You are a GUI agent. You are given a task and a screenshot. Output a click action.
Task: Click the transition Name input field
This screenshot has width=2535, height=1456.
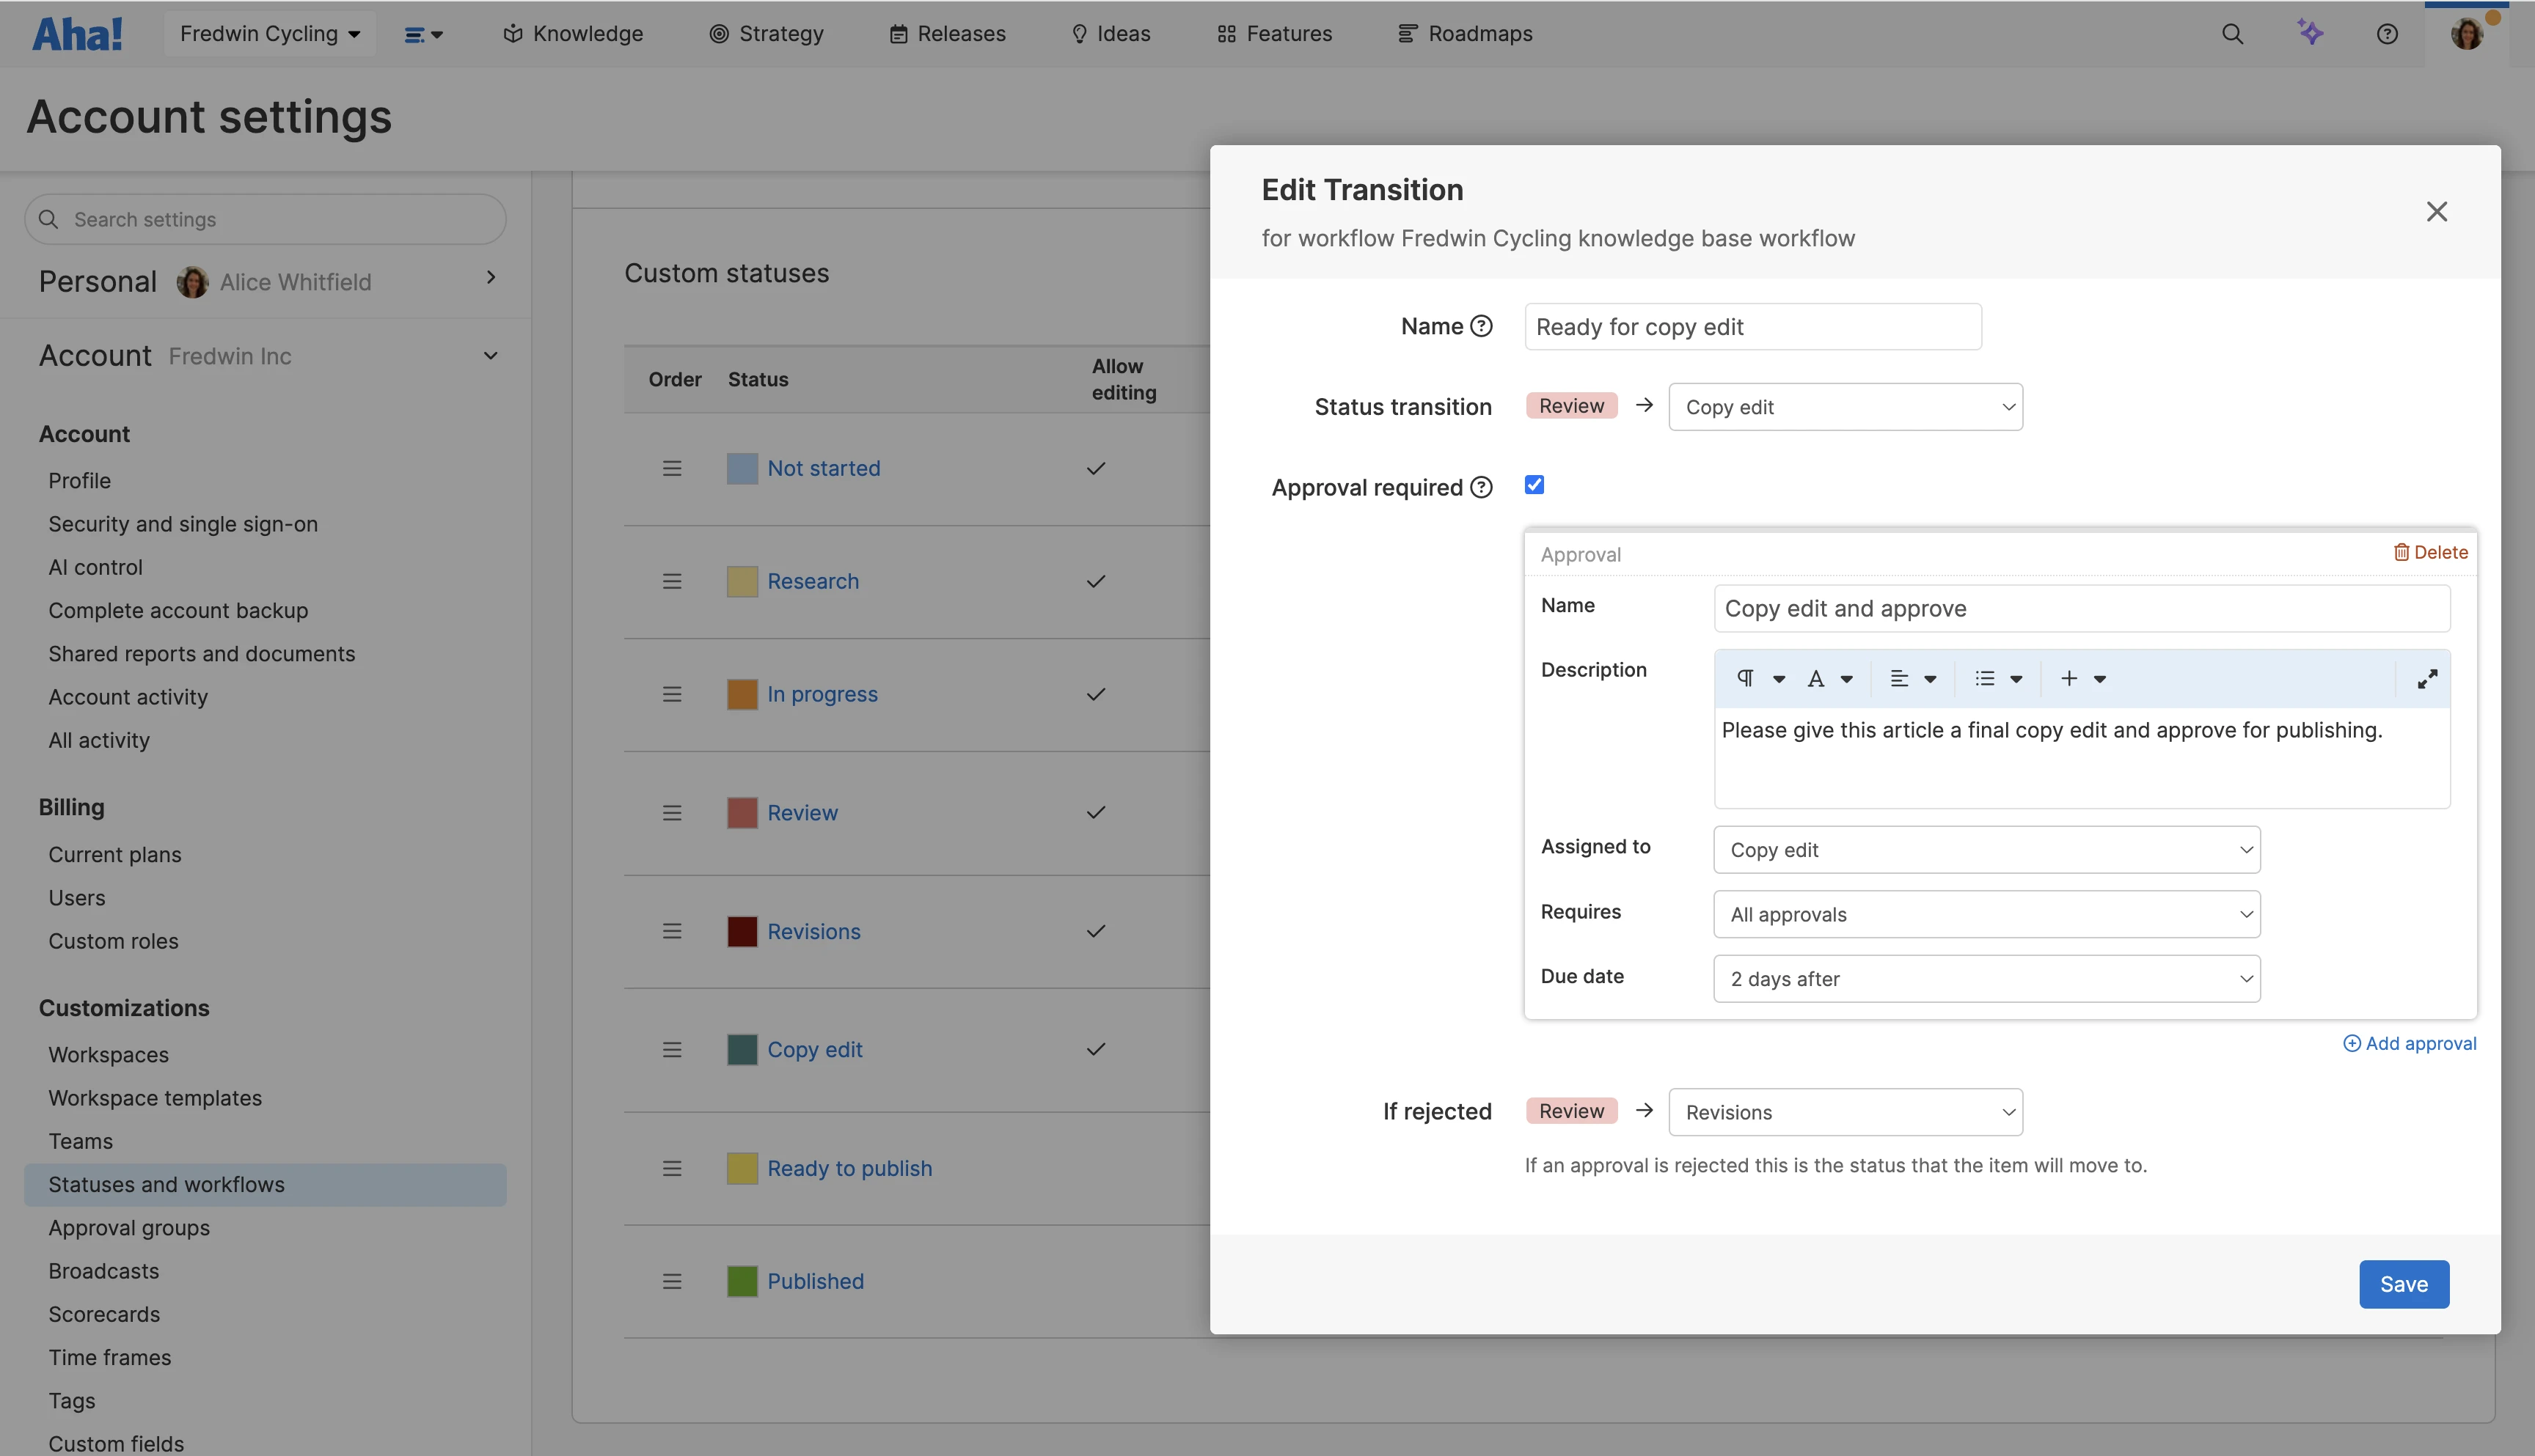pos(1752,327)
